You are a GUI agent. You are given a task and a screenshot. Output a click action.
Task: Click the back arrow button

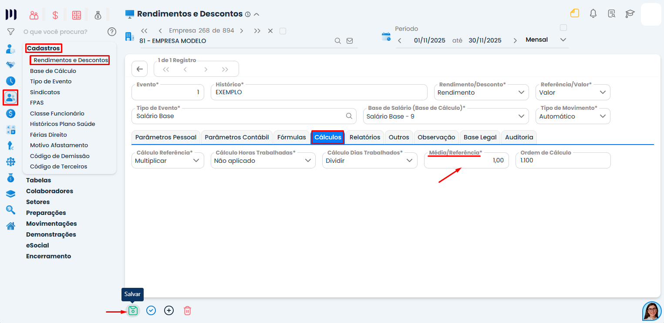click(139, 69)
